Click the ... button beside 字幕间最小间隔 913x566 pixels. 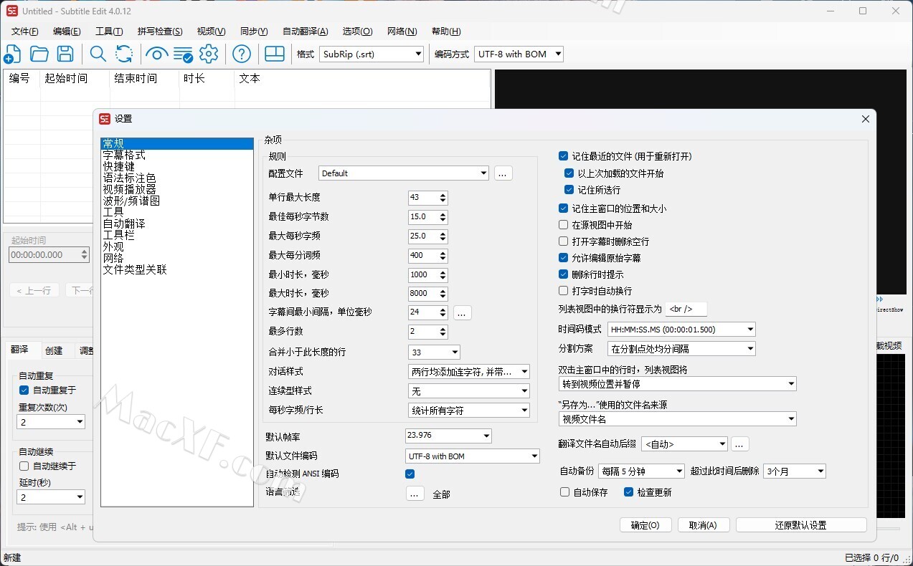462,312
